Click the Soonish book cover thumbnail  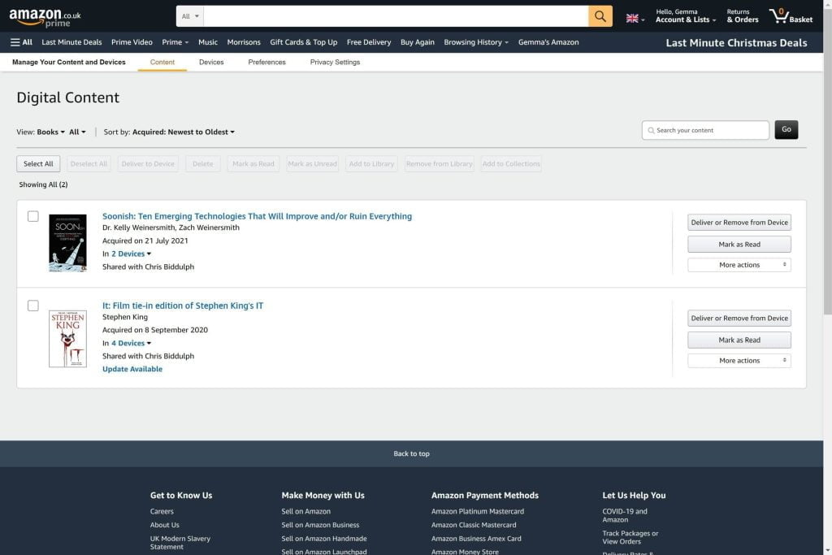pyautogui.click(x=68, y=242)
